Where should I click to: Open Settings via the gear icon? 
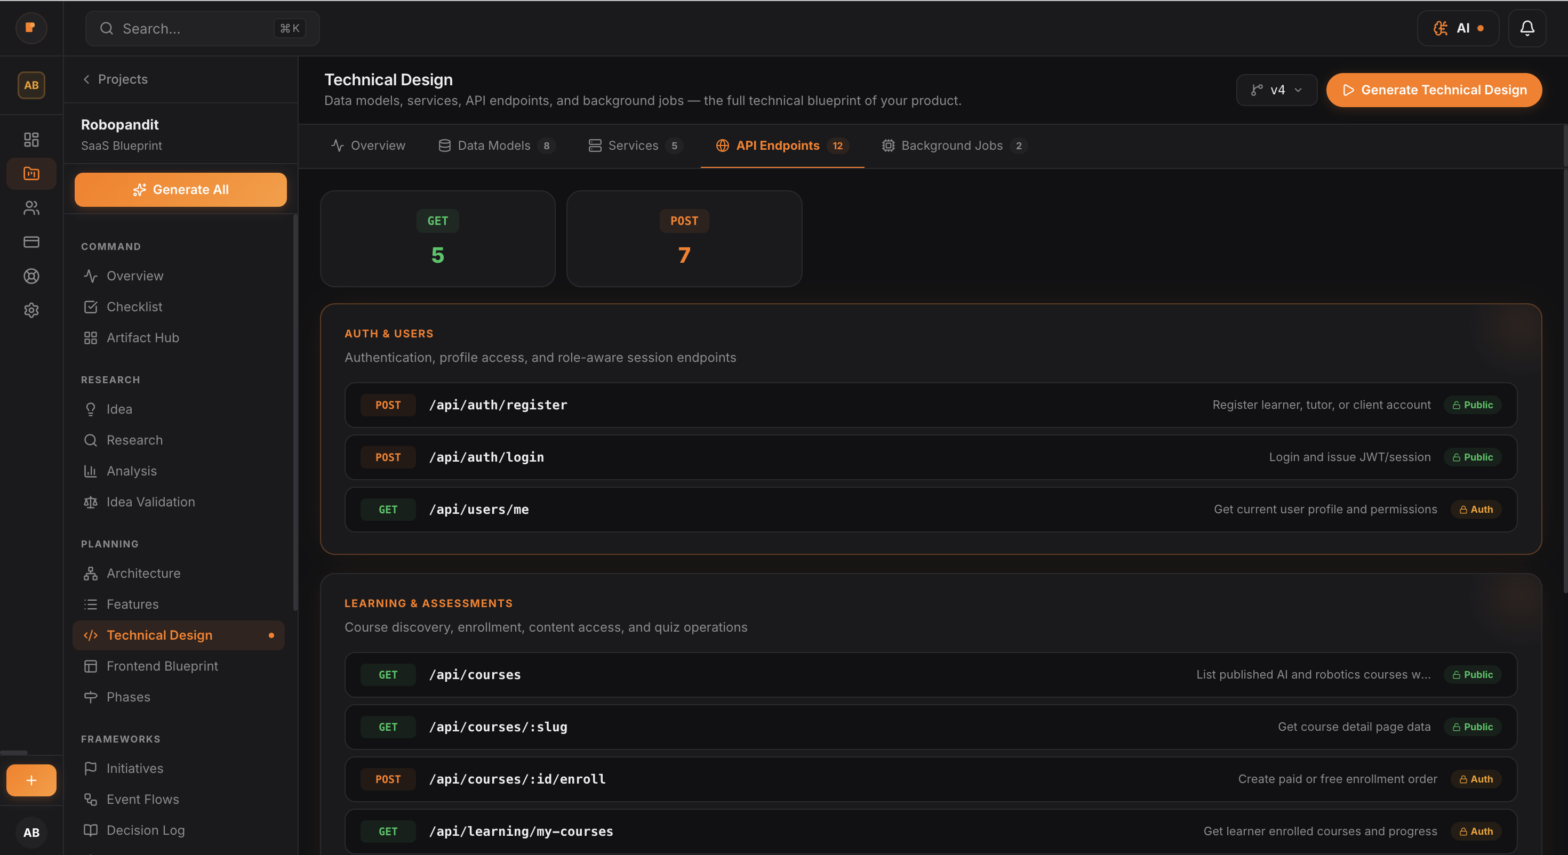click(31, 310)
